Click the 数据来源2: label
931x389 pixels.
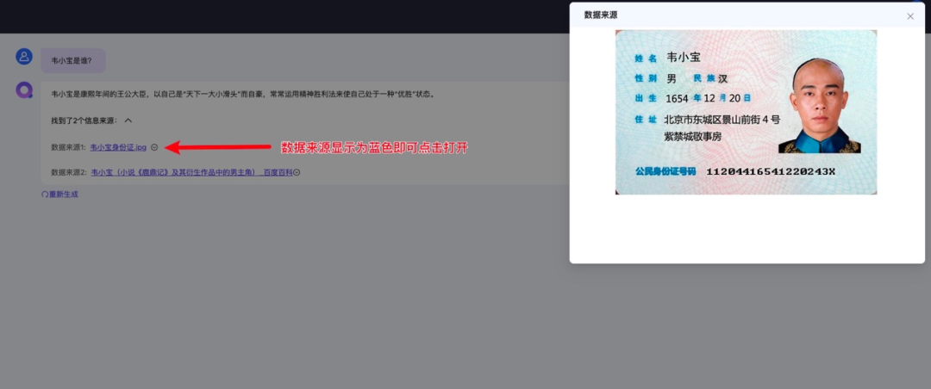(69, 173)
